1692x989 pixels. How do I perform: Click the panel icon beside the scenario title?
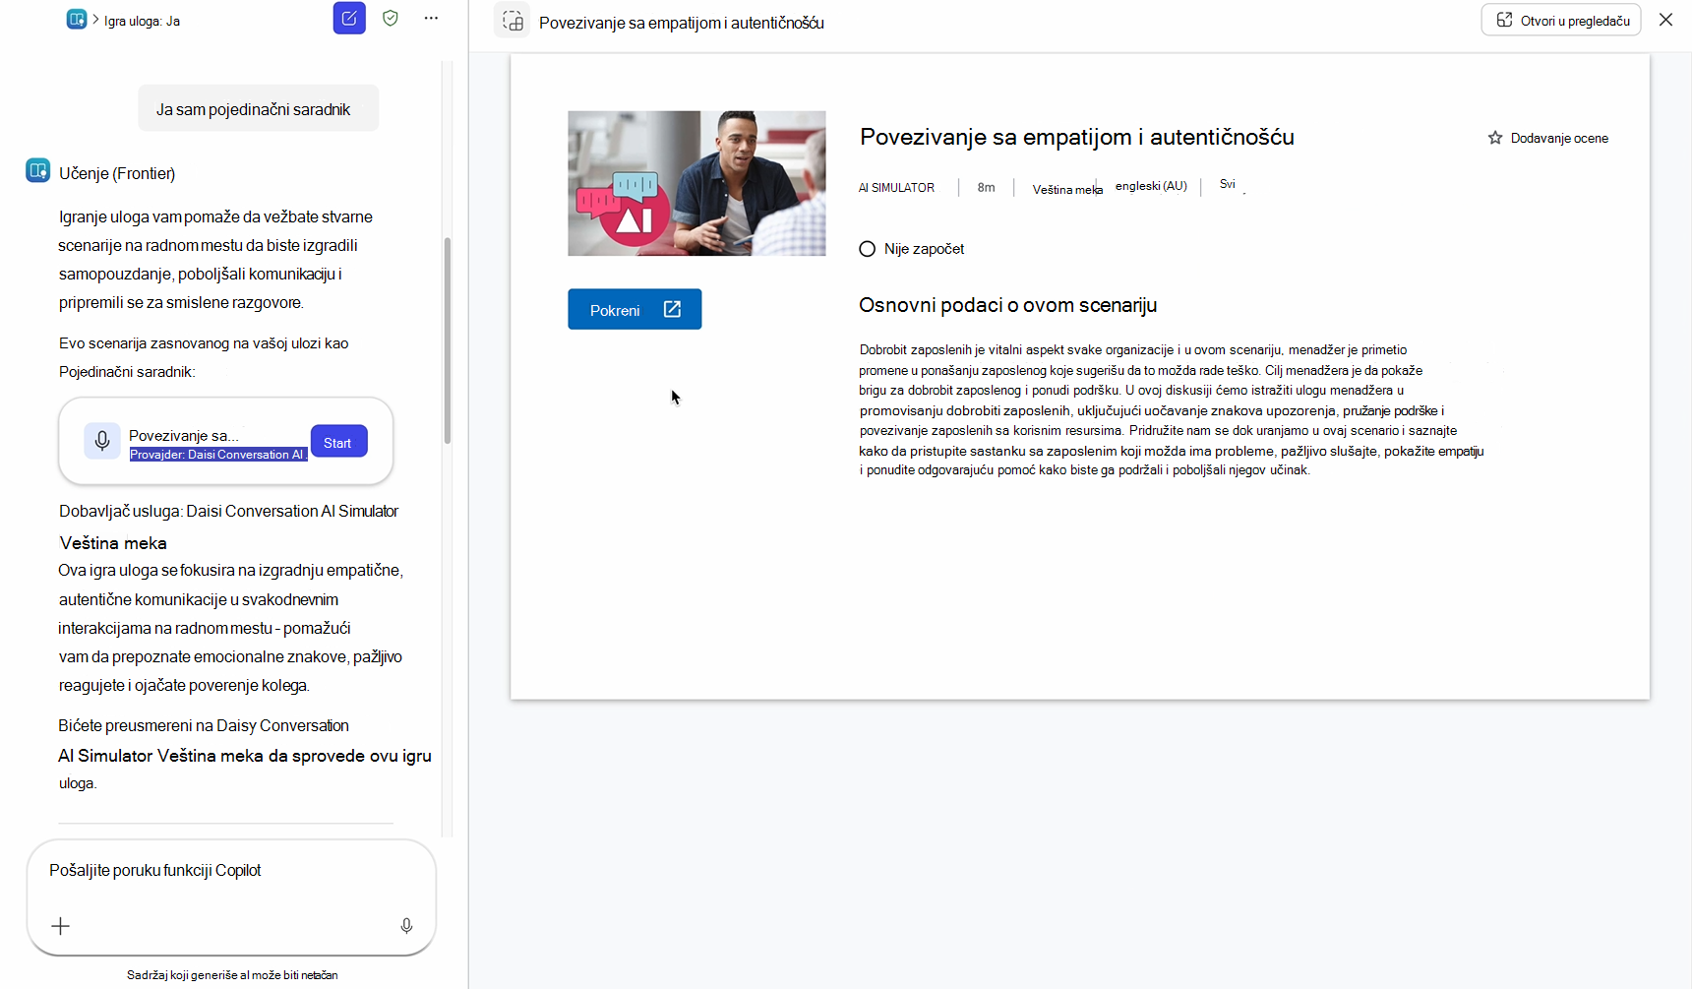(x=513, y=21)
